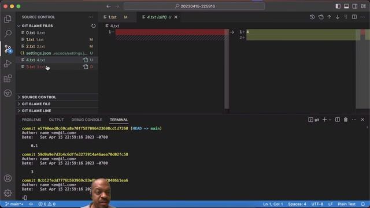Click the main branch status bar button
Viewport: 370px width, 208px height.
pos(14,204)
